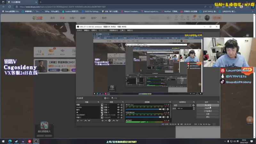Open 视频采集设备 audio settings gear
This screenshot has height=144, width=256.
click(x=168, y=117)
